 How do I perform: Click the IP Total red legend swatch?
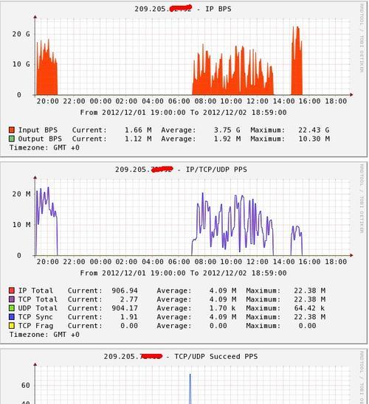(12, 290)
